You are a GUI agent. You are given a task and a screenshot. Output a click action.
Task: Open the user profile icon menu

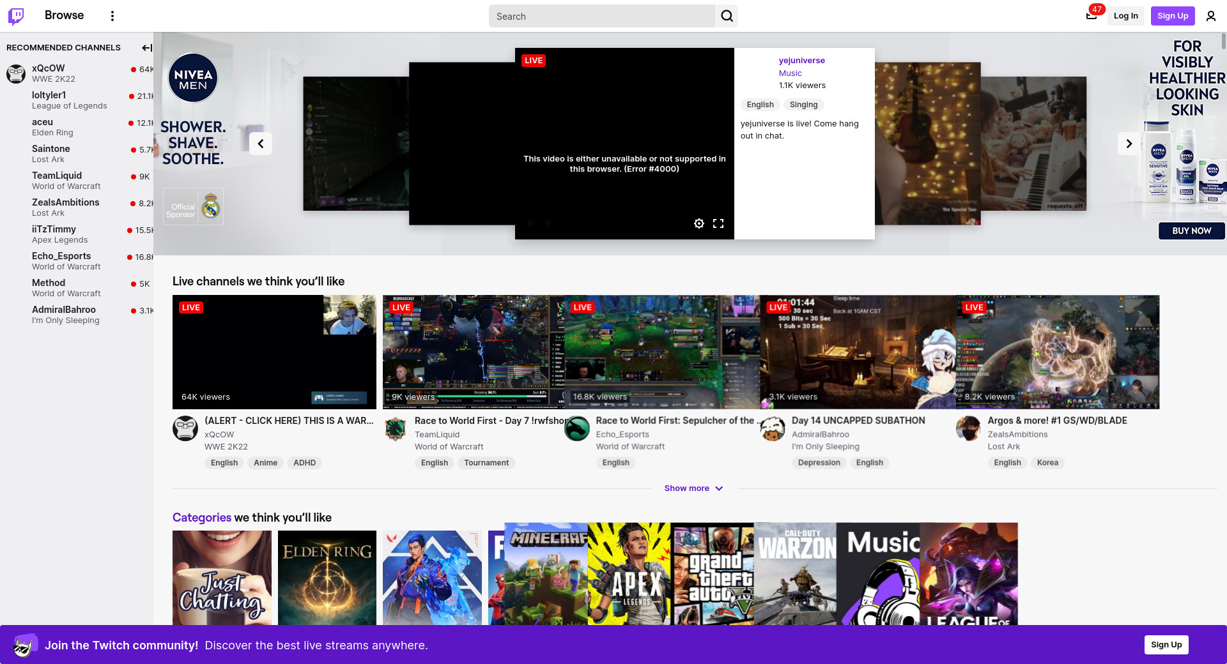[x=1210, y=16]
